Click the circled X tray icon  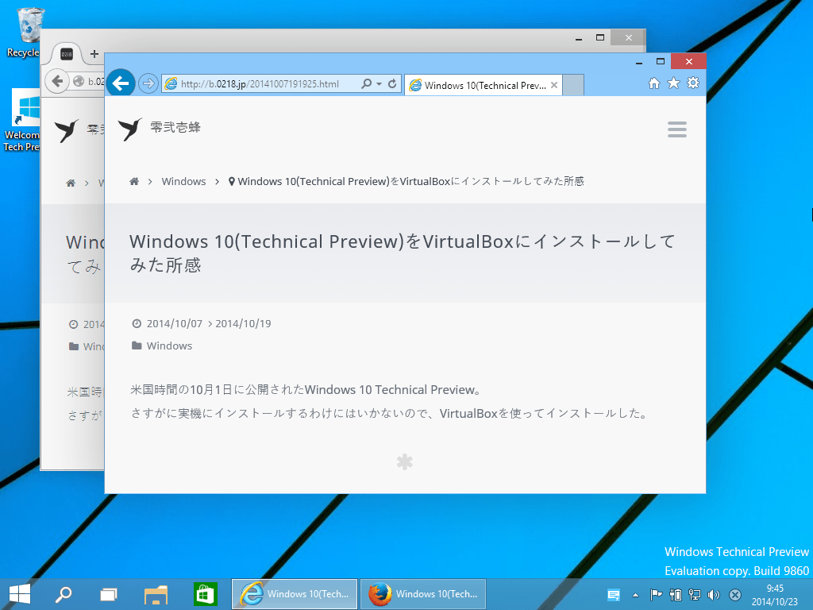pos(734,595)
